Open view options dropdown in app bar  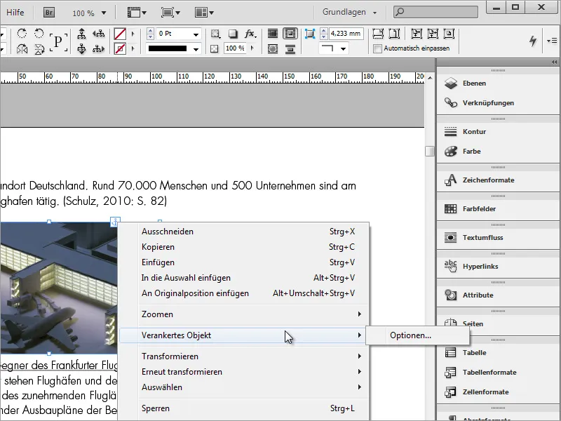coord(137,13)
